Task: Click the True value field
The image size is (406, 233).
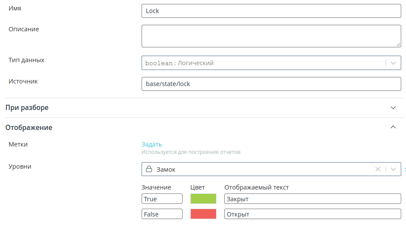Action: click(162, 199)
